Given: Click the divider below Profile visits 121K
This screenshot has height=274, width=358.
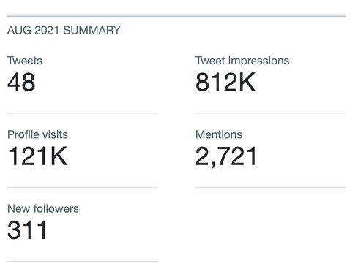Looking at the screenshot, I should click(x=82, y=187).
